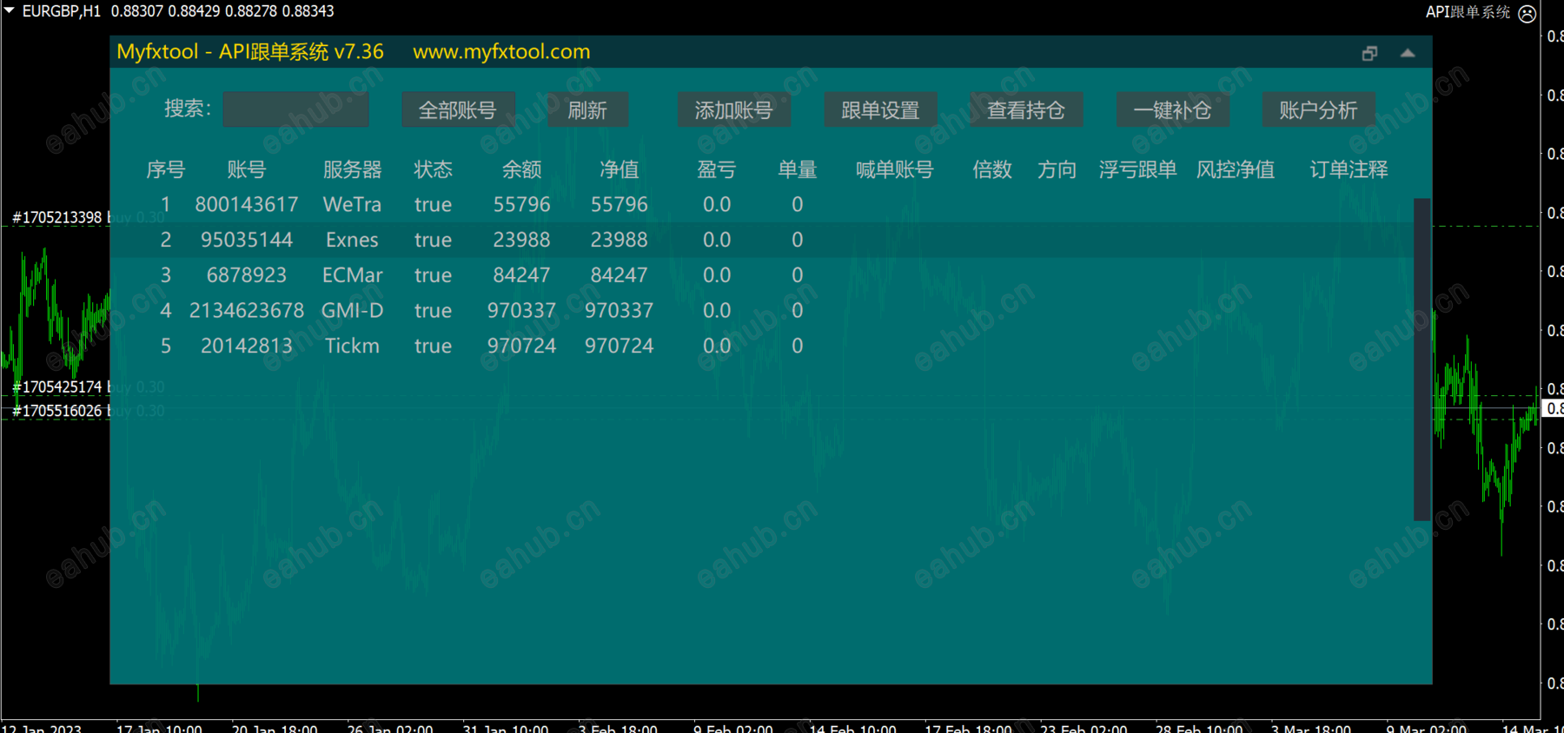Click the 970337 equity in the 净值 column

pyautogui.click(x=619, y=311)
